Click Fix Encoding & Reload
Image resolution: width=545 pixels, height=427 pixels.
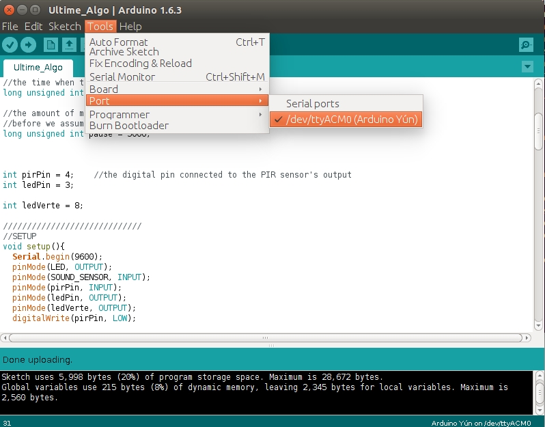pos(141,64)
